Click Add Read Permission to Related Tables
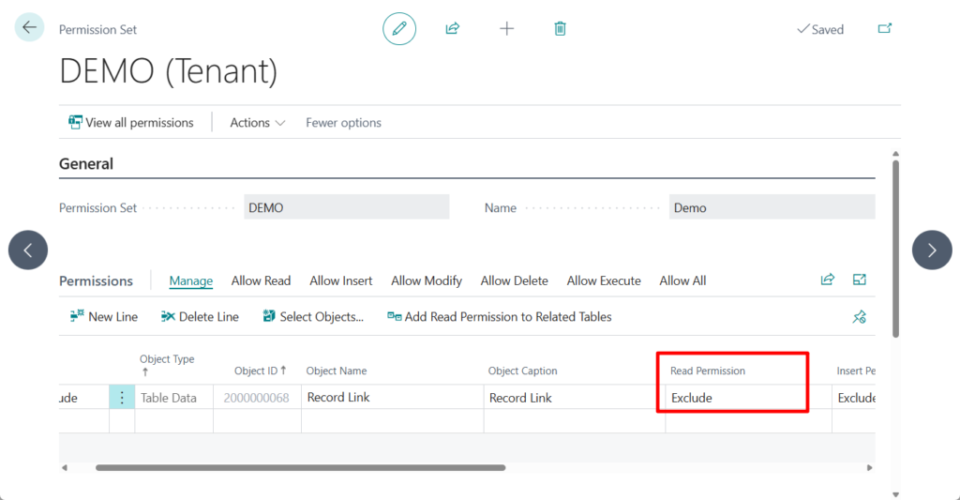This screenshot has height=500, width=960. point(500,317)
